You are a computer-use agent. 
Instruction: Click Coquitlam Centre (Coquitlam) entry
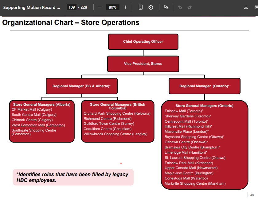point(107,129)
